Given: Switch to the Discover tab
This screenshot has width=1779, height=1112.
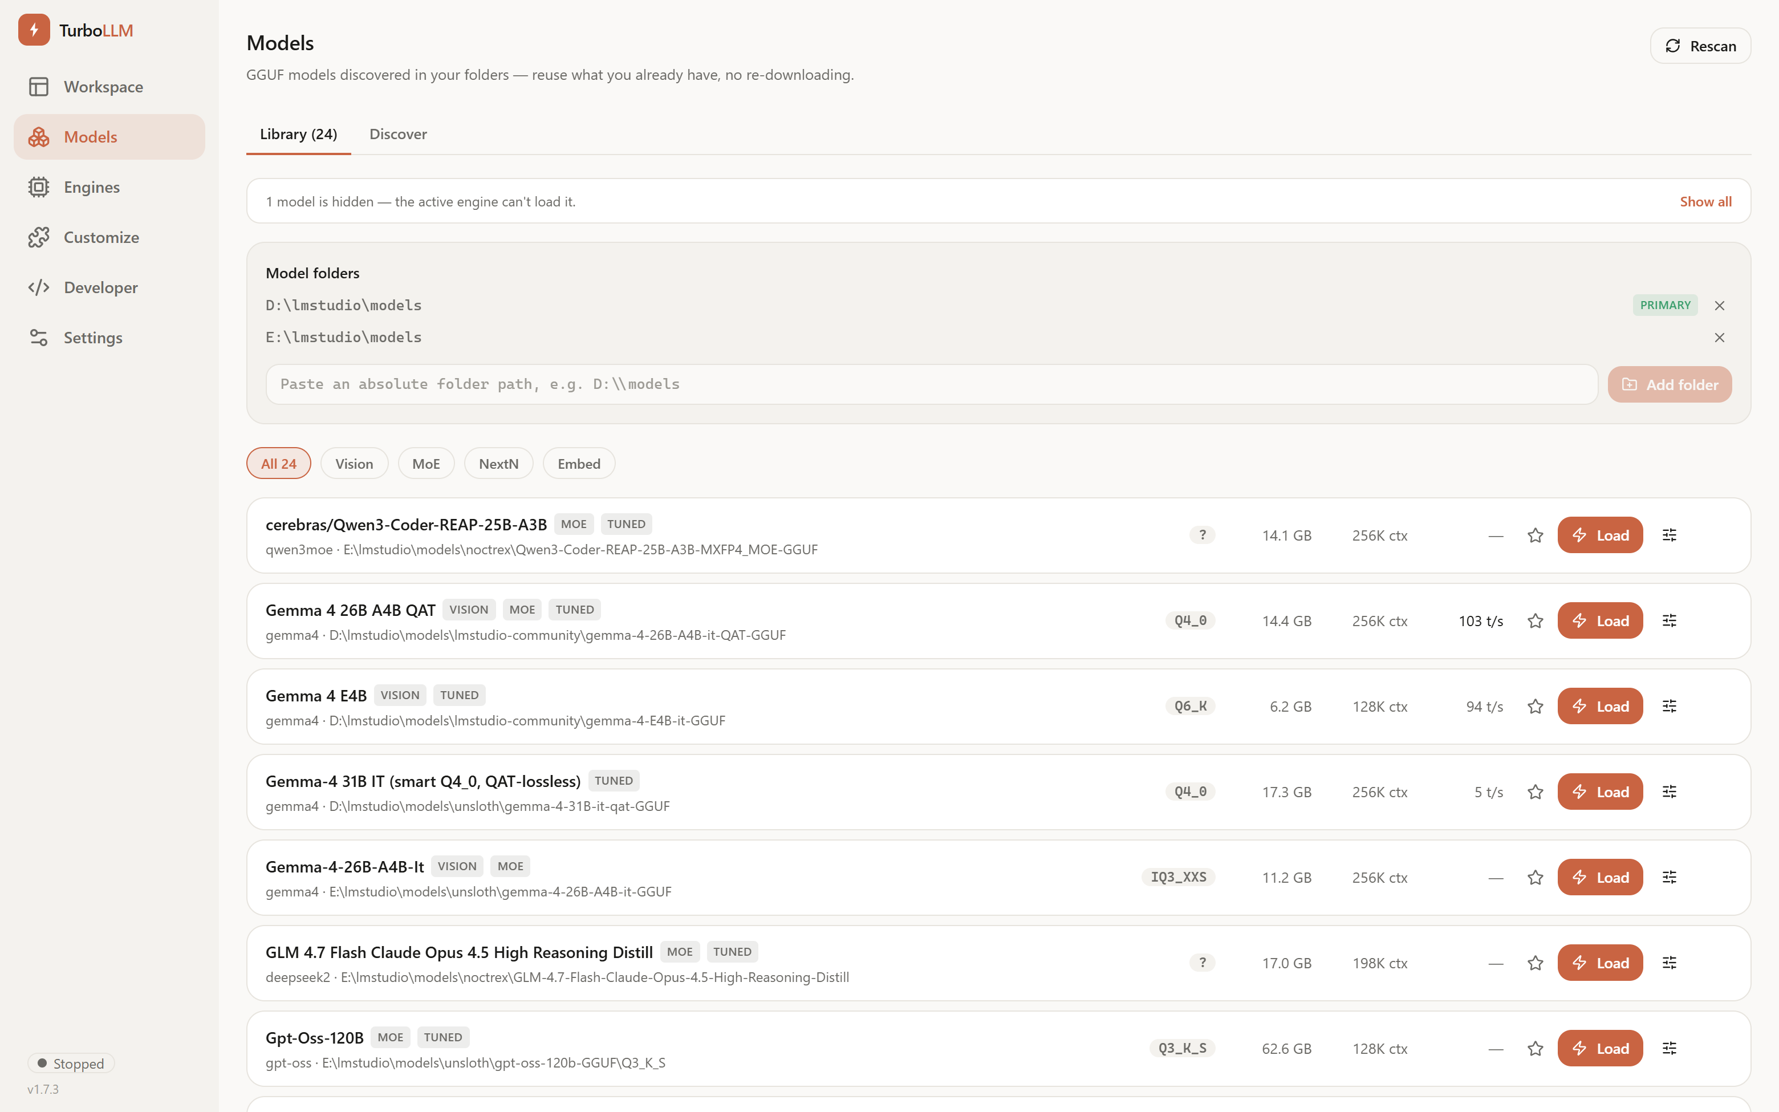Looking at the screenshot, I should tap(397, 134).
